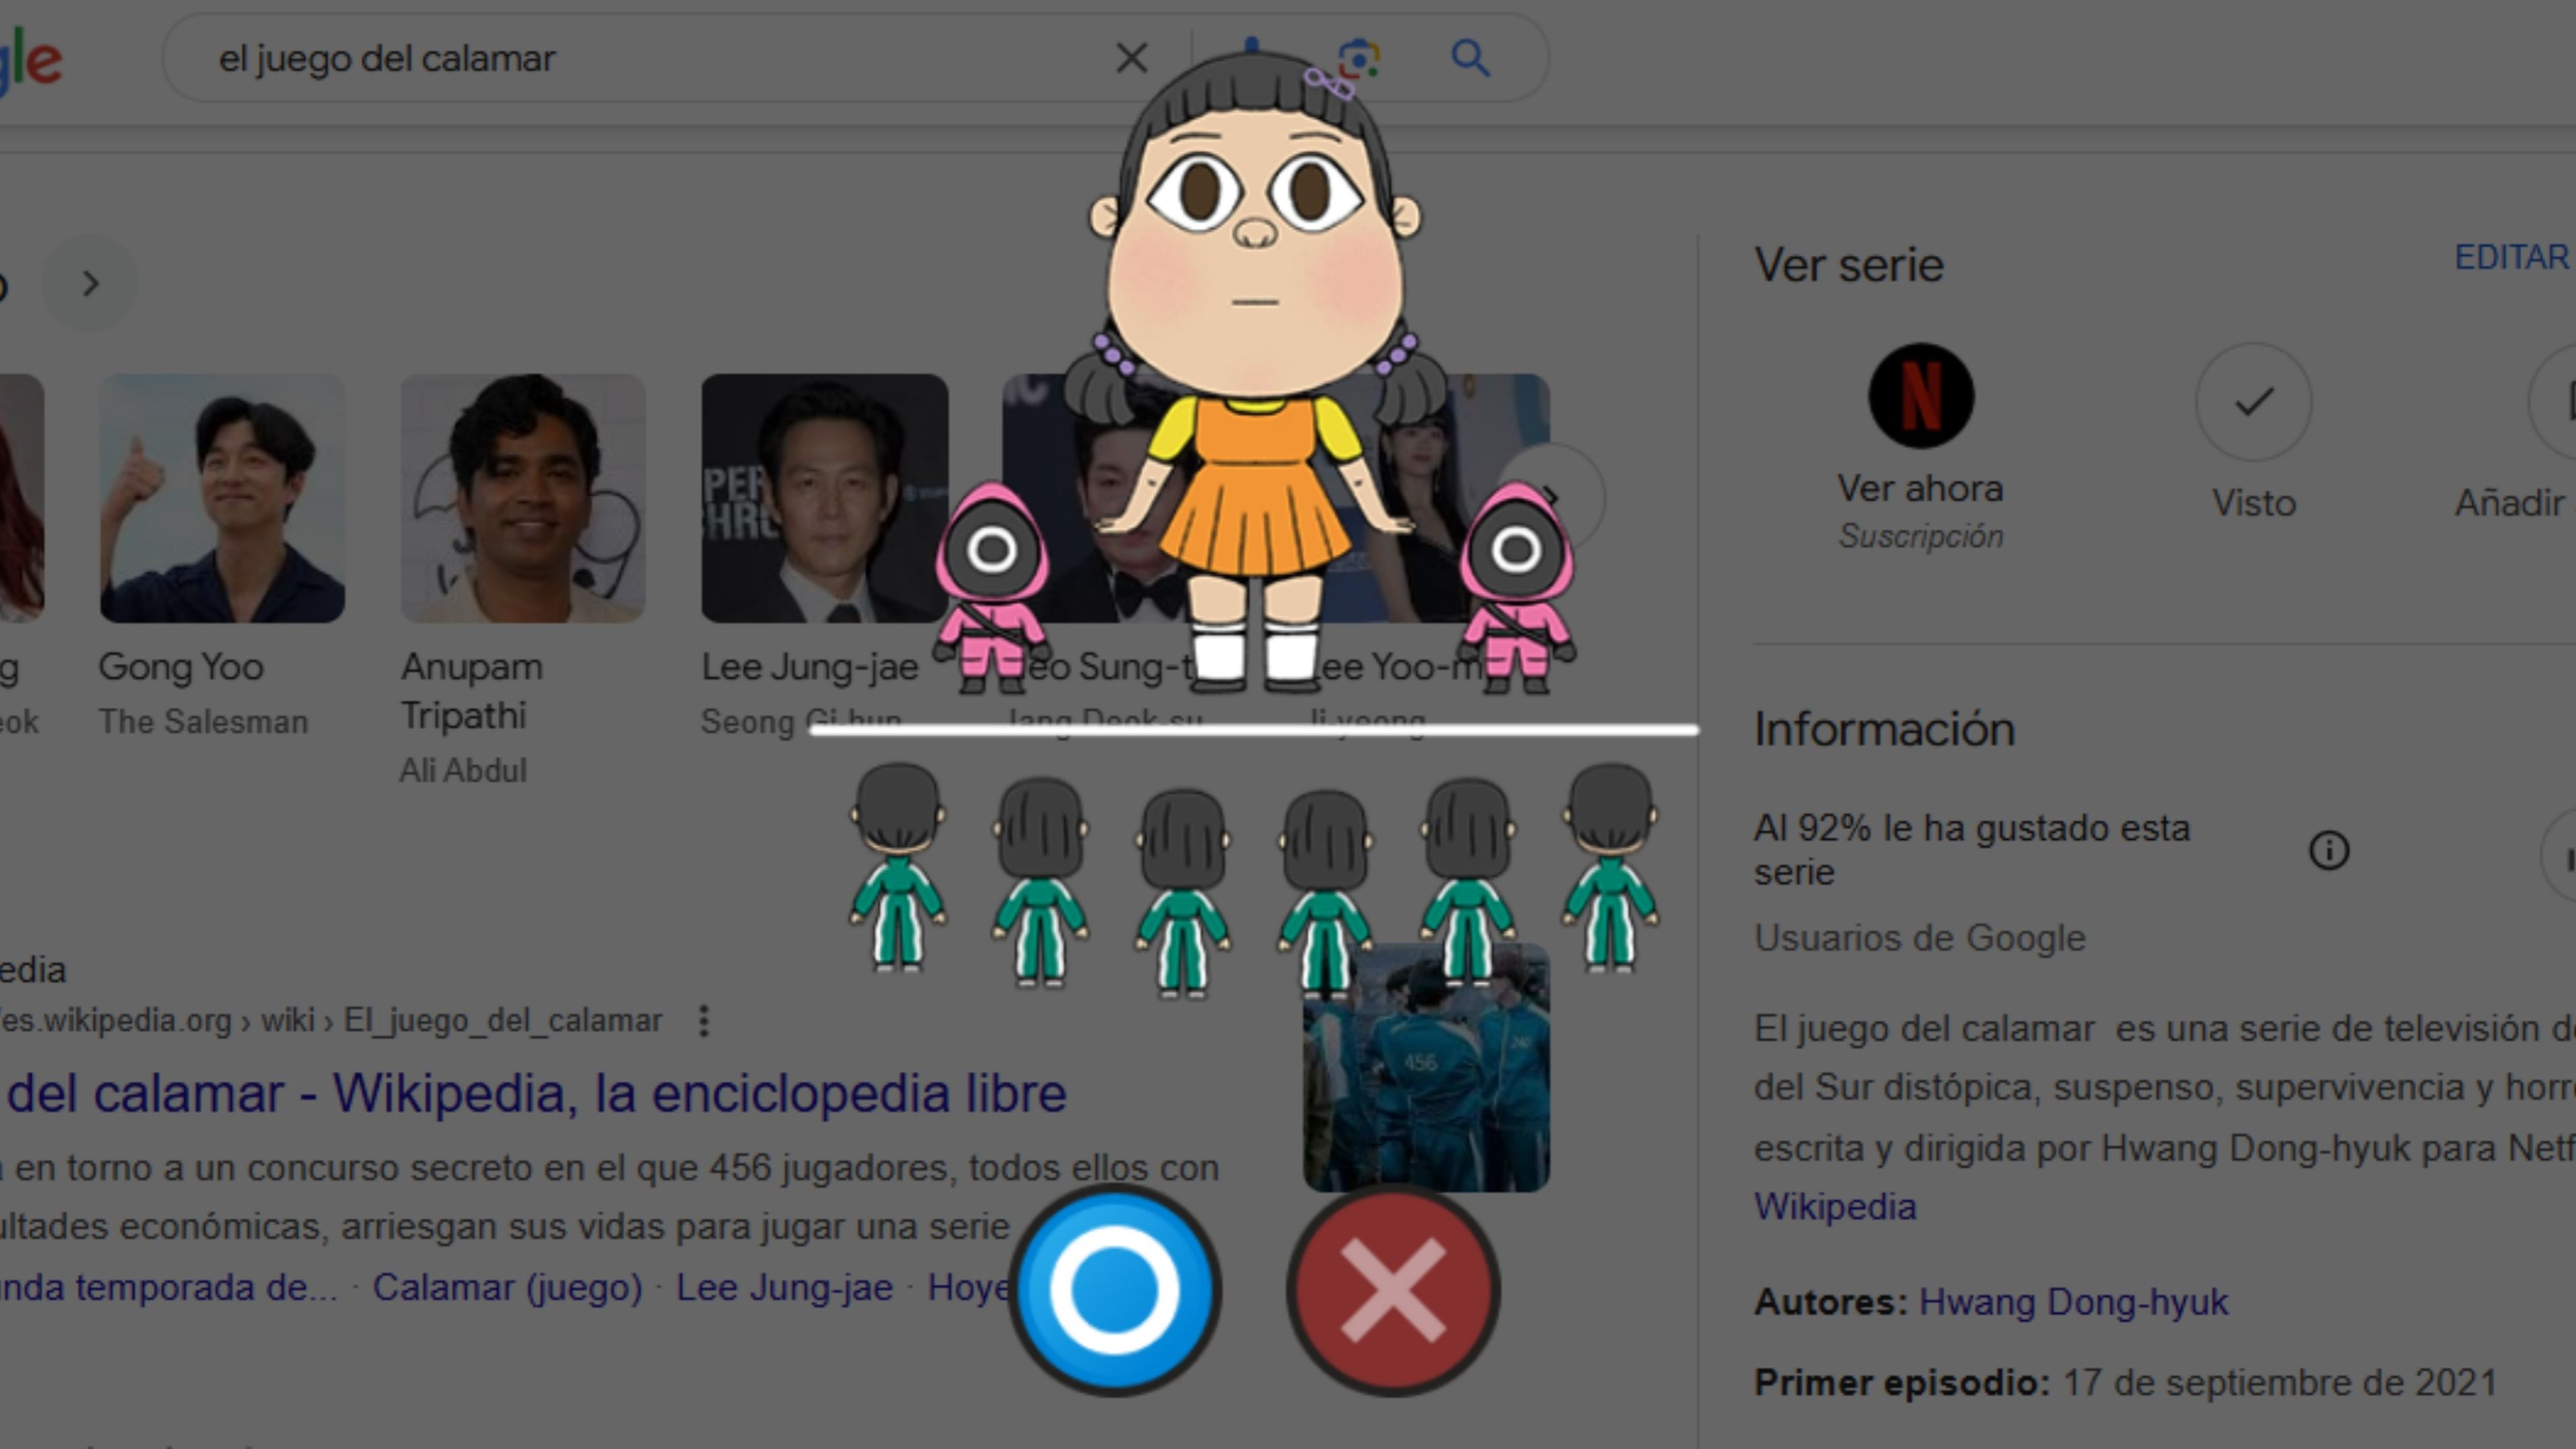The height and width of the screenshot is (1449, 2576).
Task: Follow the Calamar (juego) link
Action: click(x=508, y=1288)
